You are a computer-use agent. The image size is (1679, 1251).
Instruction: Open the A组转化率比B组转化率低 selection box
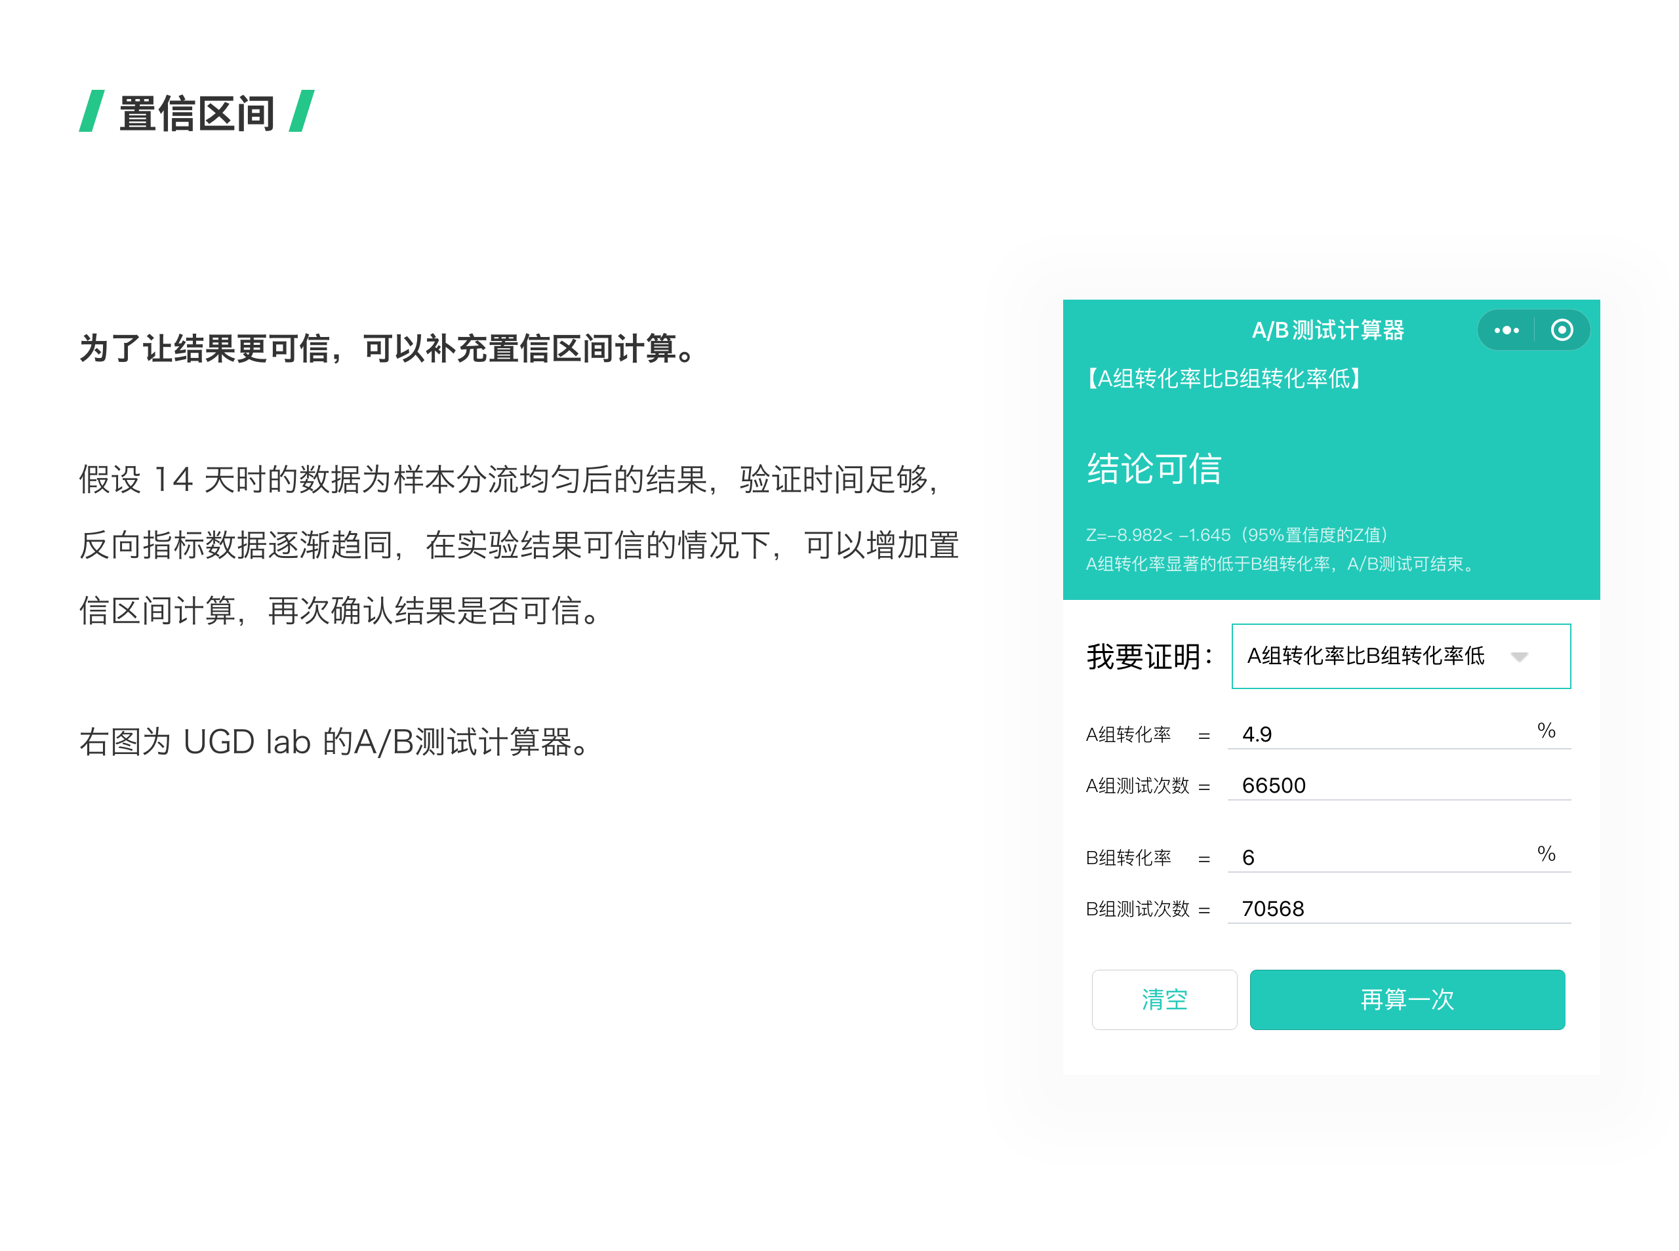click(x=1365, y=656)
